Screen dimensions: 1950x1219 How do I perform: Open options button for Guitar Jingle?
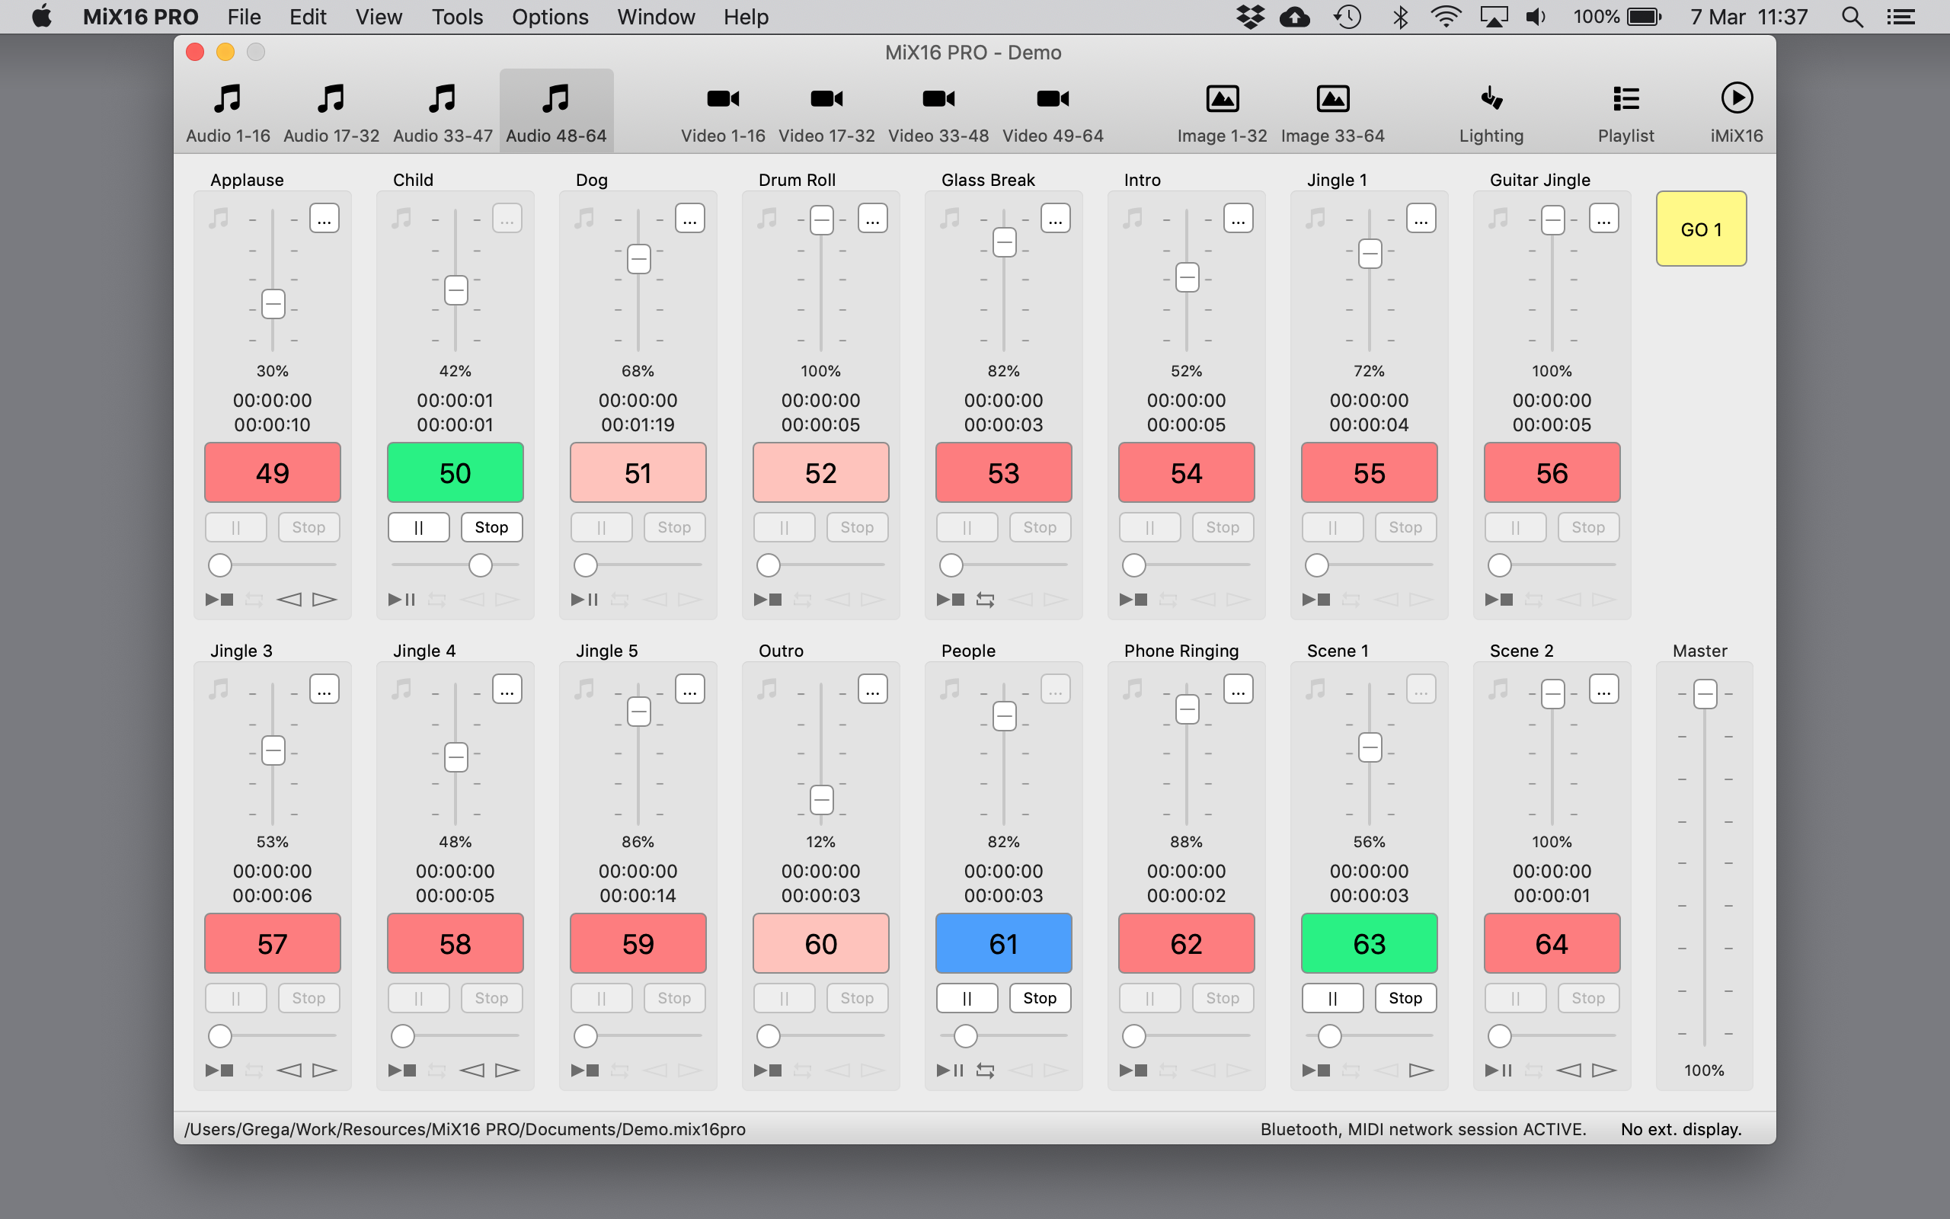(x=1603, y=219)
